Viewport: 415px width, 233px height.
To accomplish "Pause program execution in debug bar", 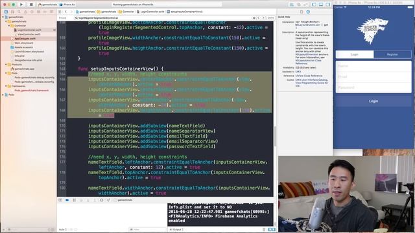I will click(74, 200).
